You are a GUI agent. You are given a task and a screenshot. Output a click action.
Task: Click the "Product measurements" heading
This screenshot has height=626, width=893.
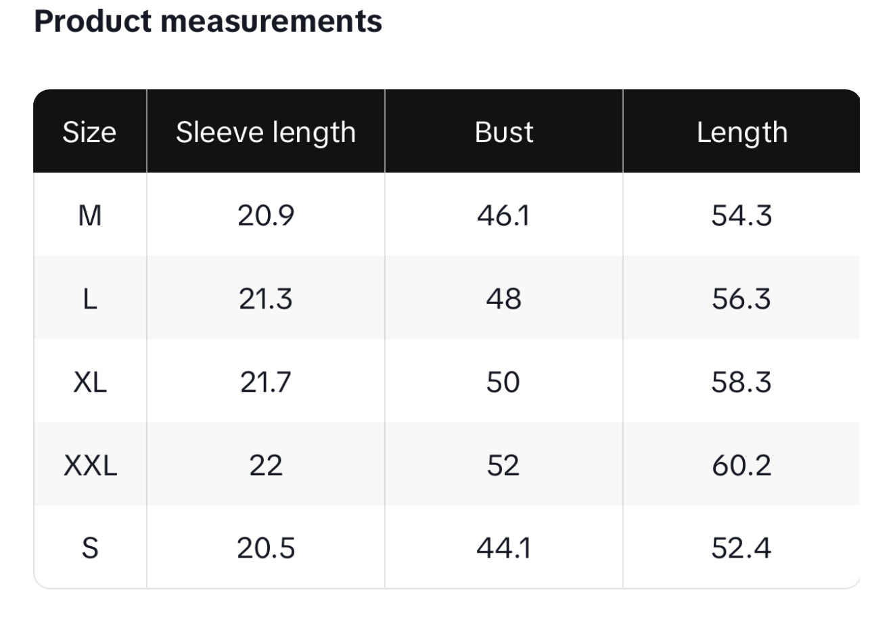[x=208, y=21]
